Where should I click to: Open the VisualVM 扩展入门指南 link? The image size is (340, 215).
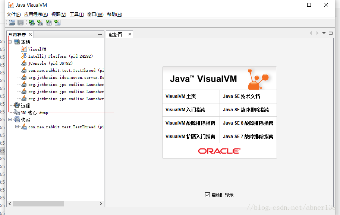tap(191, 137)
